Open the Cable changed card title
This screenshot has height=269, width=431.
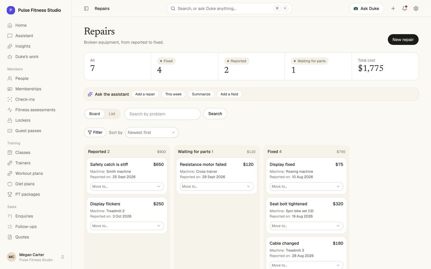pyautogui.click(x=284, y=243)
